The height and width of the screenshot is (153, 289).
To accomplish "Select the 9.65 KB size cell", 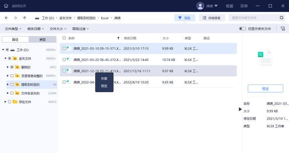I will [x=168, y=82].
